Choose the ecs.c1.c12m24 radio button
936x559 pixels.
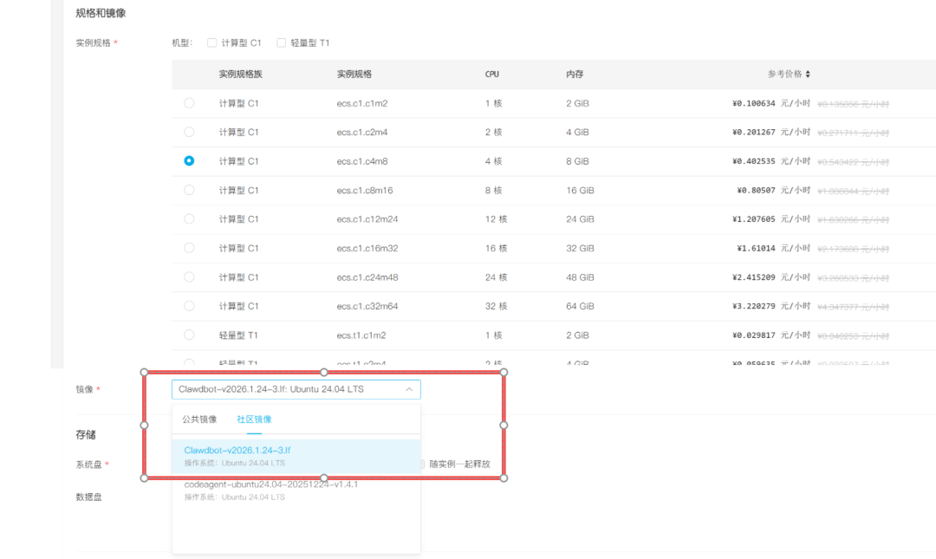[x=189, y=219]
